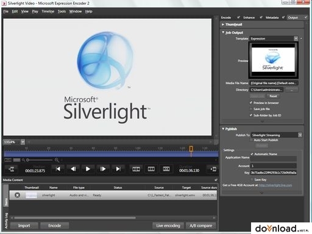Open the View menu

(25, 12)
